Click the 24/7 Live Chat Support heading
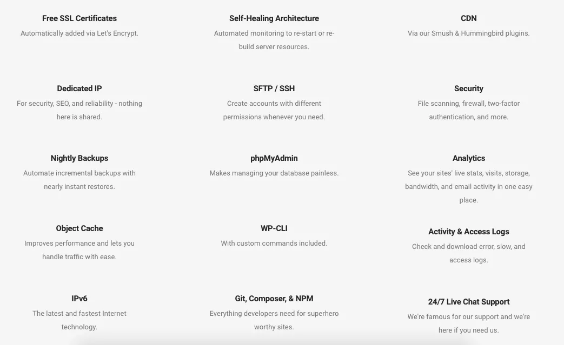 pyautogui.click(x=468, y=302)
